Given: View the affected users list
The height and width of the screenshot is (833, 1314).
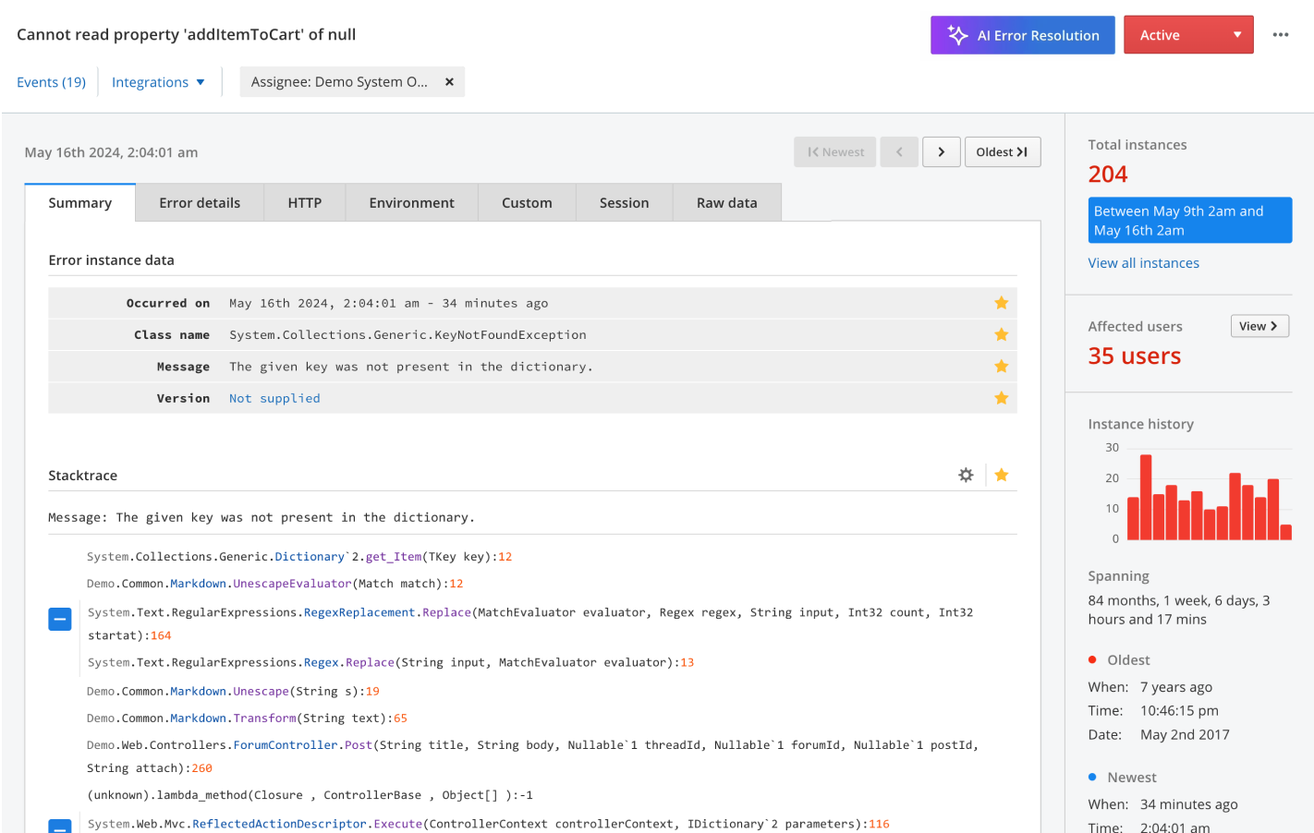Looking at the screenshot, I should coord(1259,325).
